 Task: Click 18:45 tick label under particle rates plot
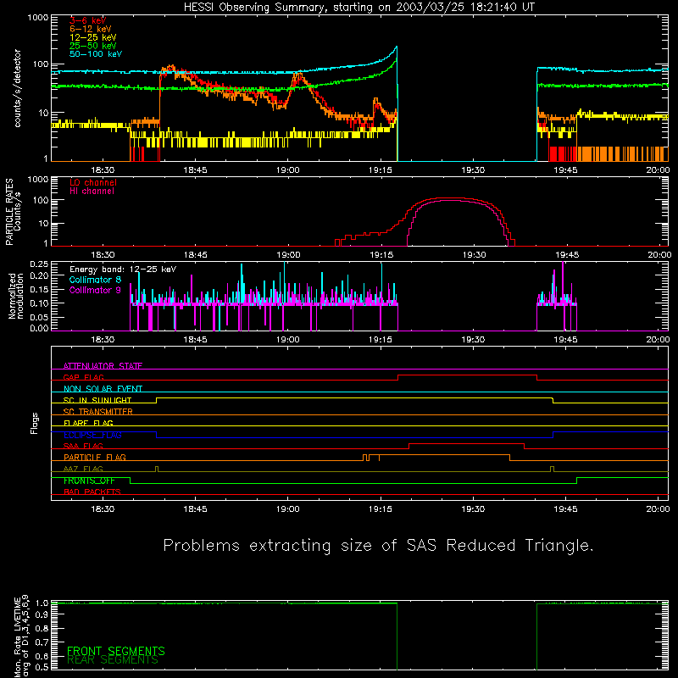(x=195, y=255)
